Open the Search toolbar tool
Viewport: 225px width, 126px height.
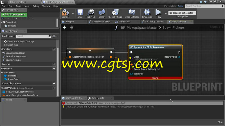pyautogui.click(x=102, y=13)
